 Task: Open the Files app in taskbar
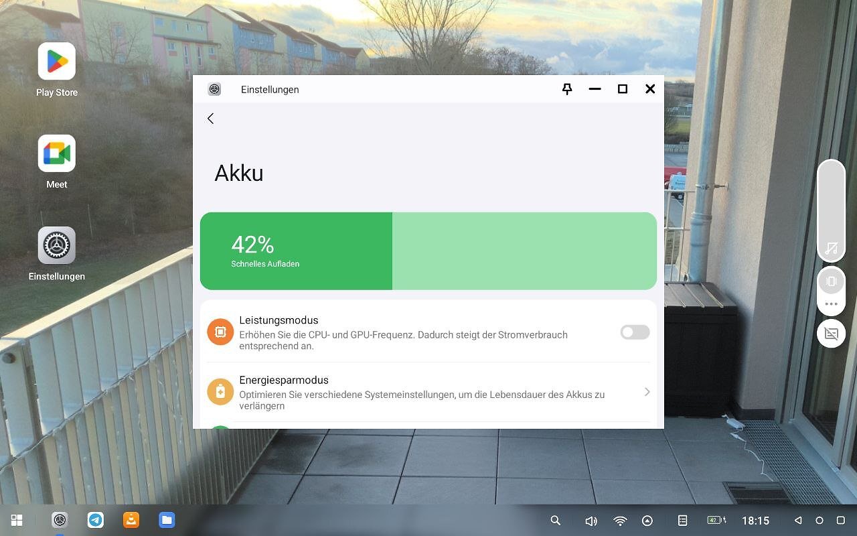tap(167, 520)
